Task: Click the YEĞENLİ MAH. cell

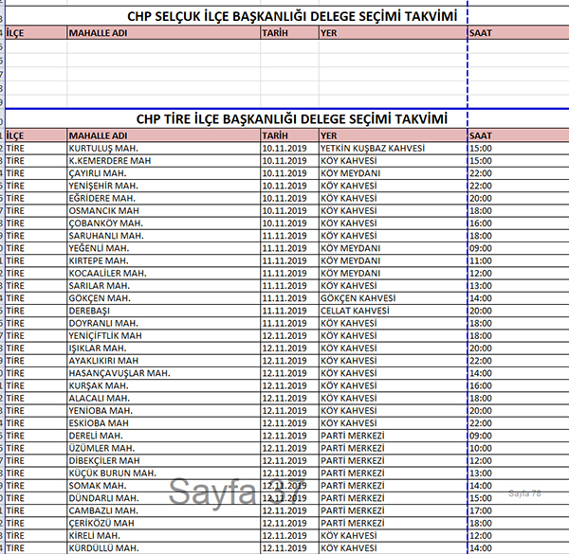Action: pyautogui.click(x=164, y=248)
